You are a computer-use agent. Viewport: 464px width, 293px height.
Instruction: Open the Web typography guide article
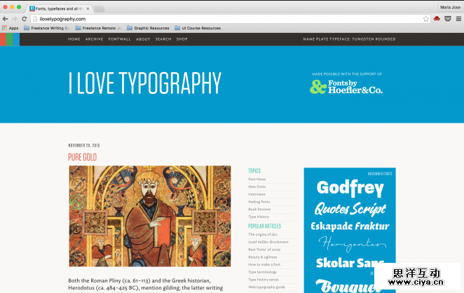(266, 287)
